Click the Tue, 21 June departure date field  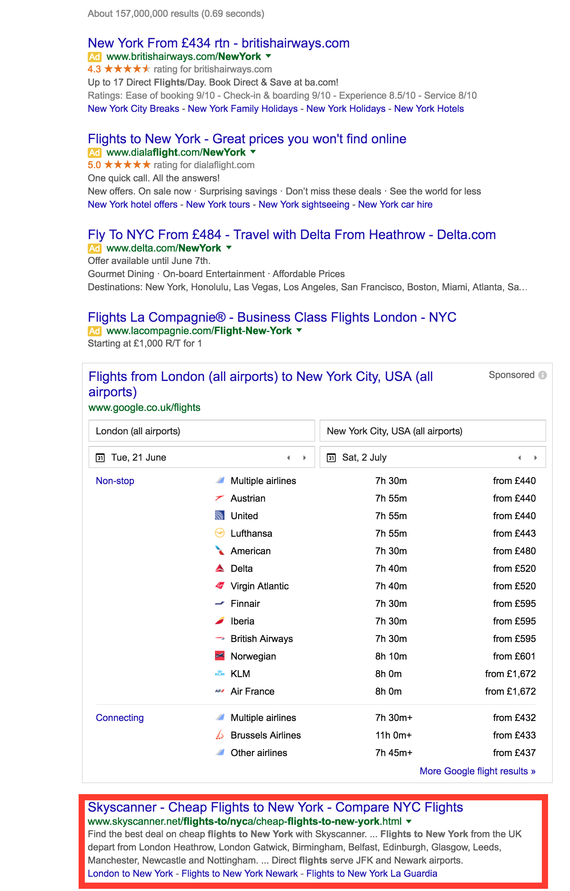click(202, 458)
